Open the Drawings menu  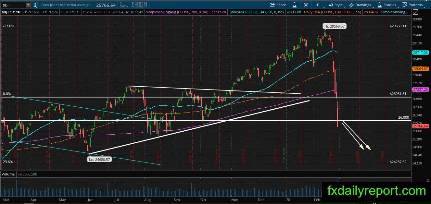(360, 5)
